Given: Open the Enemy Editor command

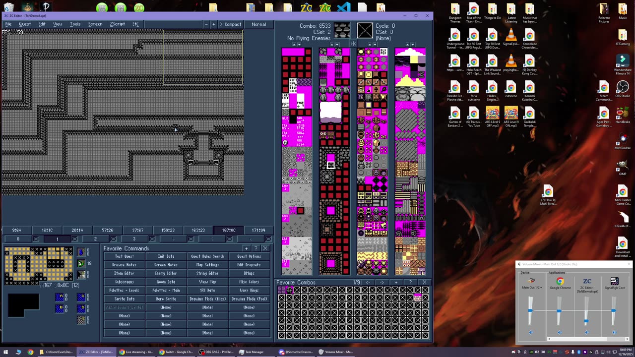Looking at the screenshot, I should pyautogui.click(x=166, y=273).
